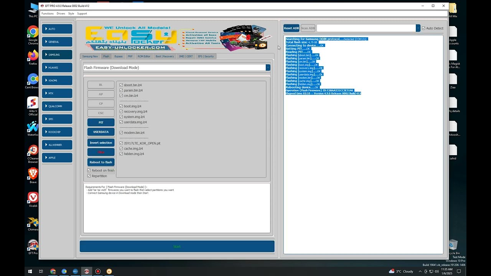Switch to the ROM Editor tab
The height and width of the screenshot is (276, 491).
[144, 56]
